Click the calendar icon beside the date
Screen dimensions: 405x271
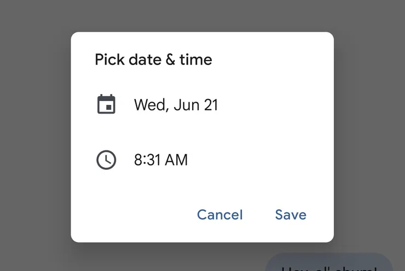[106, 104]
